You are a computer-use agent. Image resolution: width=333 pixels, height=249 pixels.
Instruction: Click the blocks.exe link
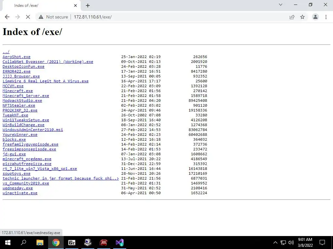click(14, 139)
